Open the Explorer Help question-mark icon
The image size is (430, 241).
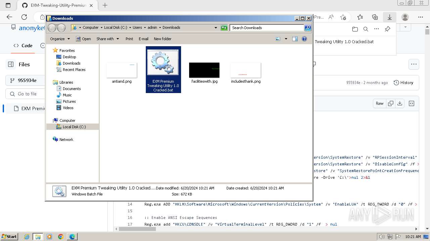coord(304,39)
